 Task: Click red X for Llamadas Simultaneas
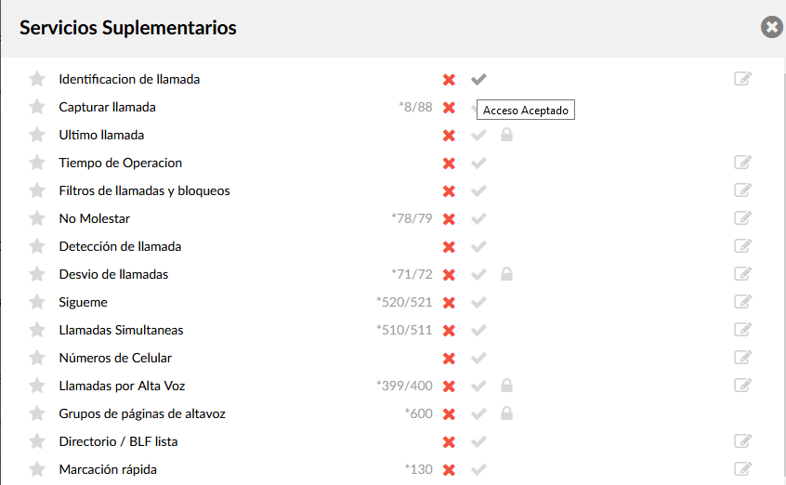coord(449,330)
